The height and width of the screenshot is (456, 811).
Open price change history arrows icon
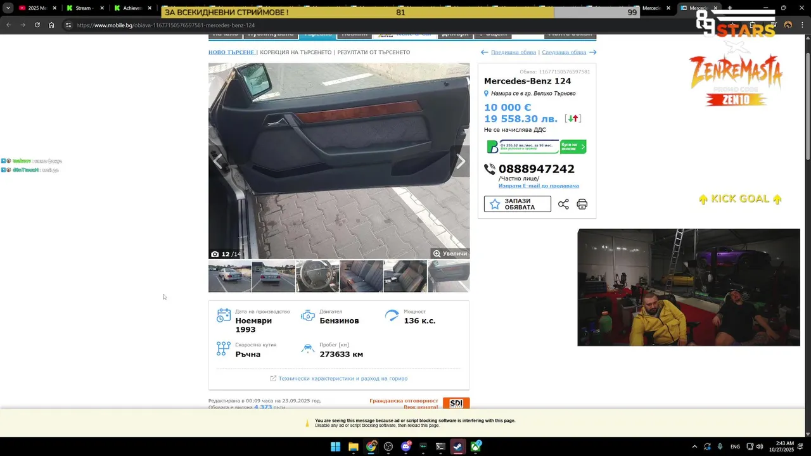pyautogui.click(x=573, y=118)
